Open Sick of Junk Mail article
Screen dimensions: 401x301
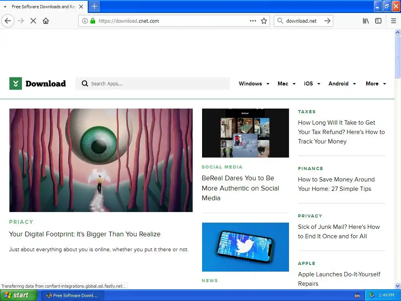click(x=339, y=231)
